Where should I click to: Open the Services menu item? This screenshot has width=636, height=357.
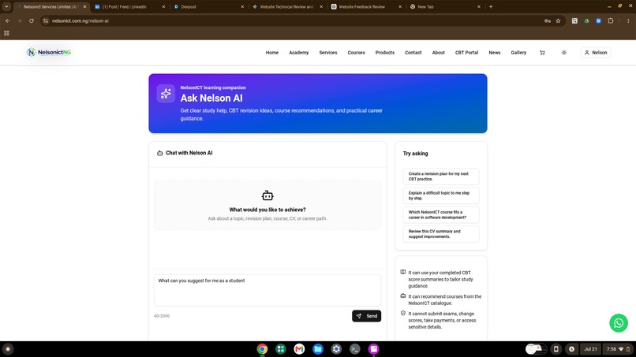(x=327, y=53)
